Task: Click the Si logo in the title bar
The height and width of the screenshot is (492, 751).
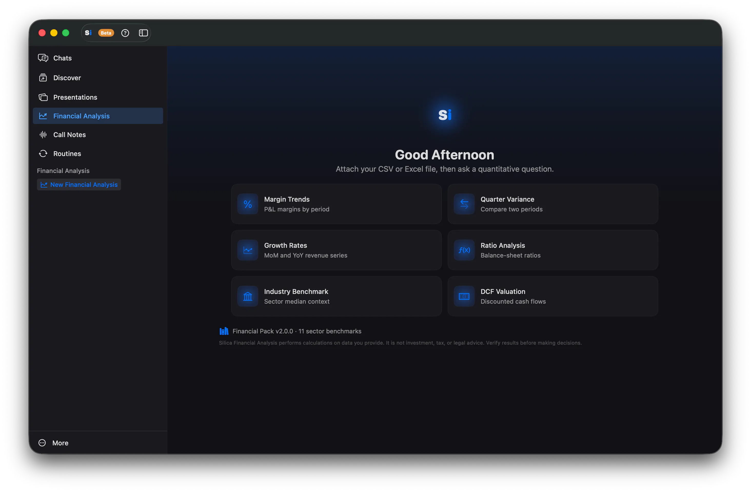Action: 88,33
